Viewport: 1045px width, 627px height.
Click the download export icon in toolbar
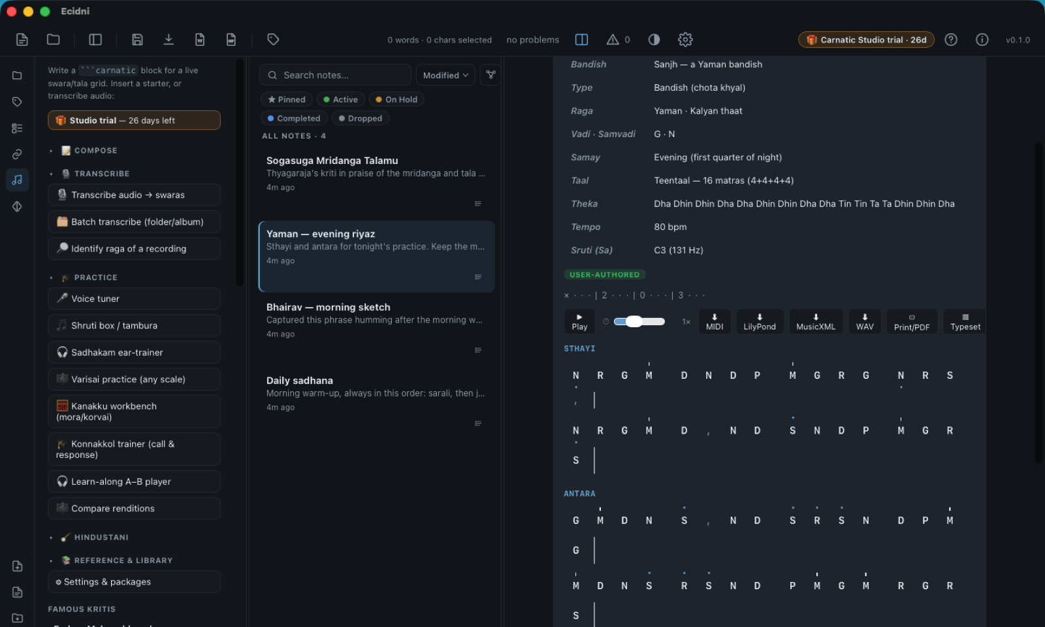click(x=169, y=40)
